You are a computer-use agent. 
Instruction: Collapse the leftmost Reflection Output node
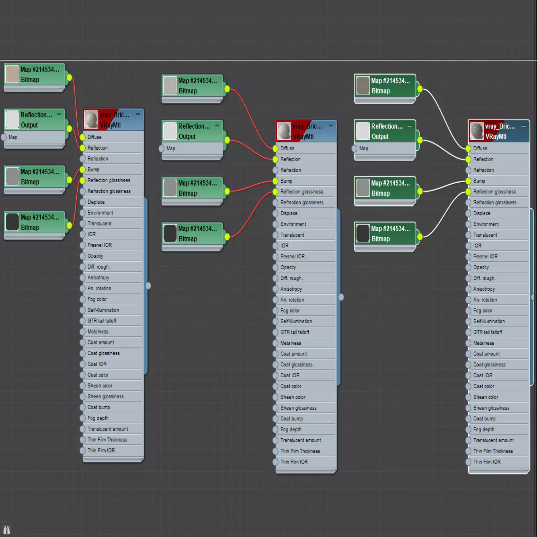tap(59, 114)
